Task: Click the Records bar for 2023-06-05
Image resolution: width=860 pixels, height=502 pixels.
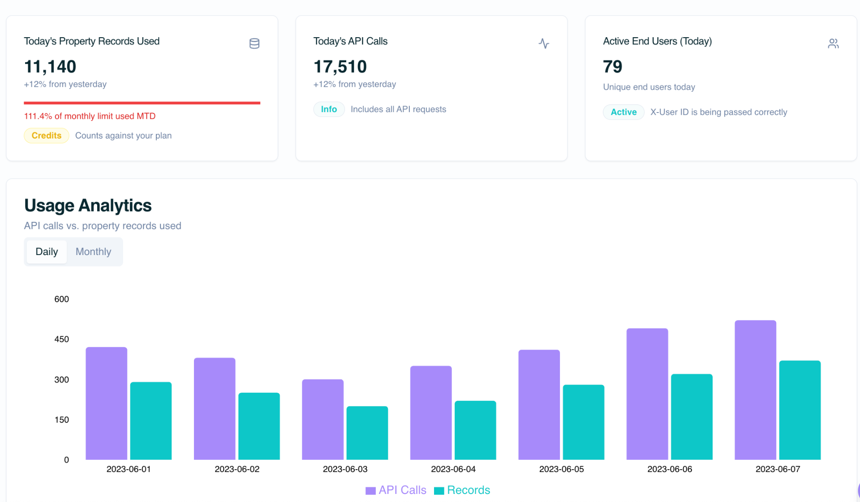Action: pyautogui.click(x=584, y=422)
